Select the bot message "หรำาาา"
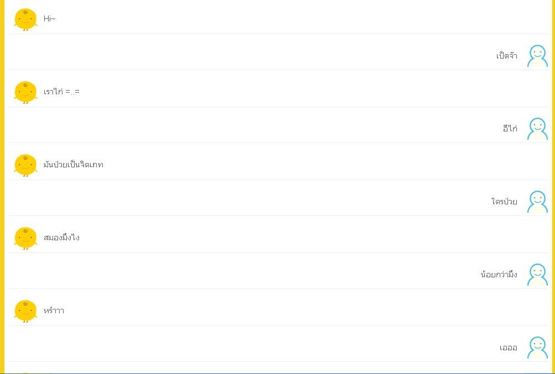Screen dimensions: 555x374 pyautogui.click(x=54, y=310)
